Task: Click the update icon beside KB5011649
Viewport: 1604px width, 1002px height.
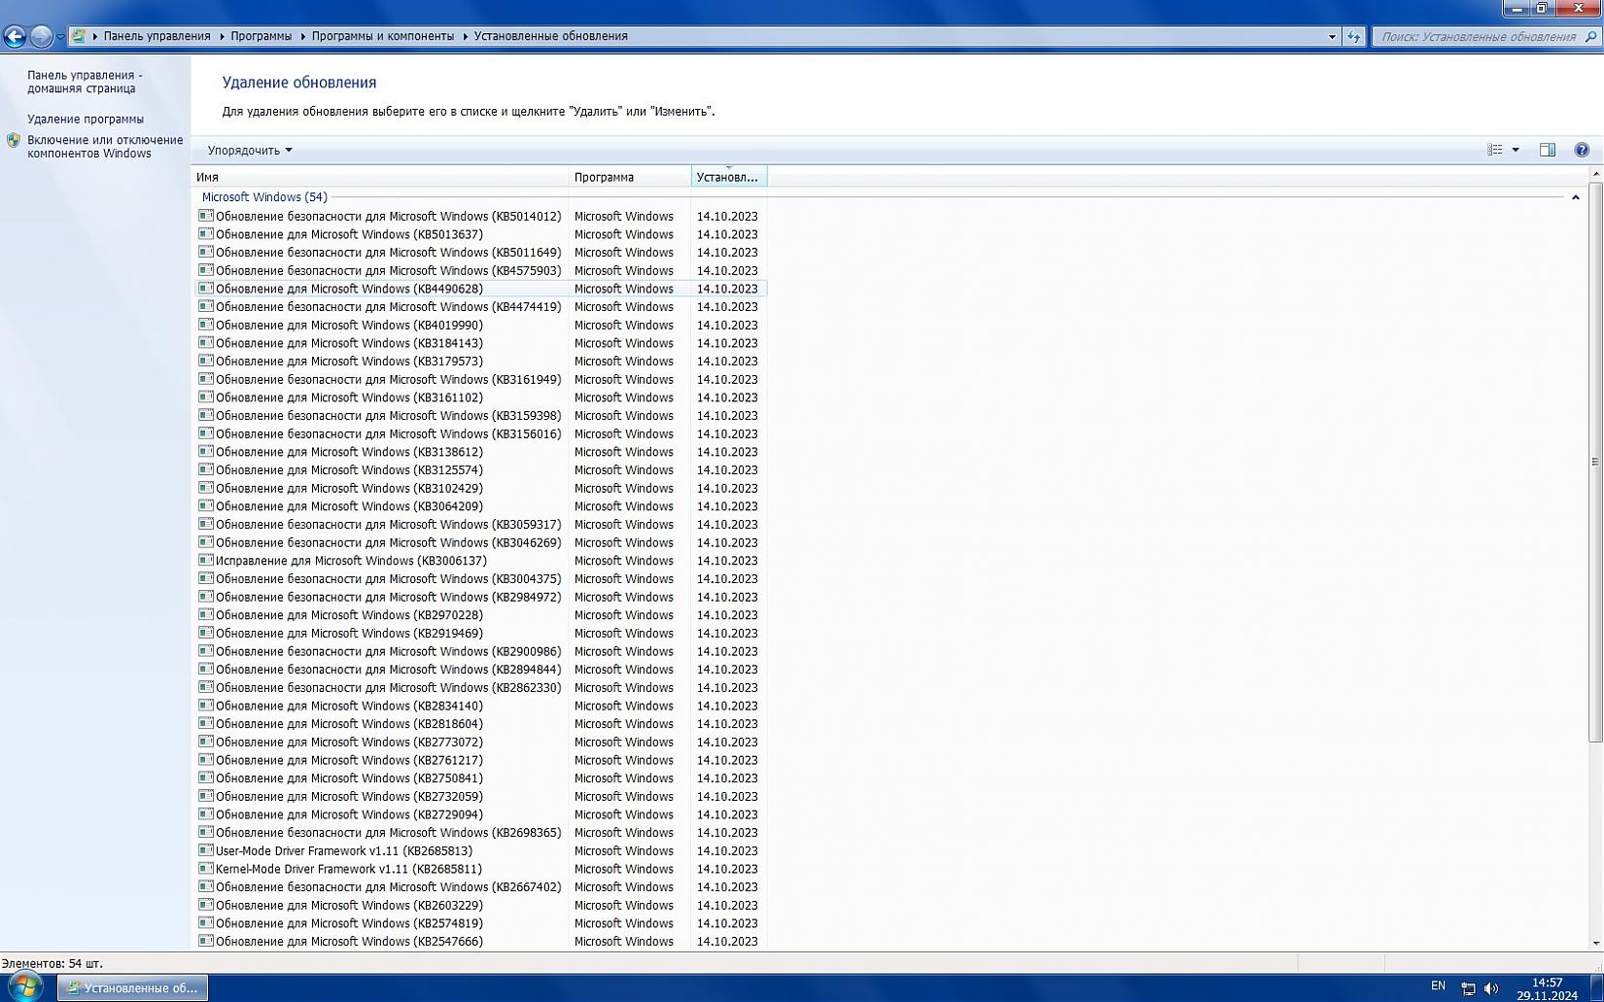Action: coord(206,252)
